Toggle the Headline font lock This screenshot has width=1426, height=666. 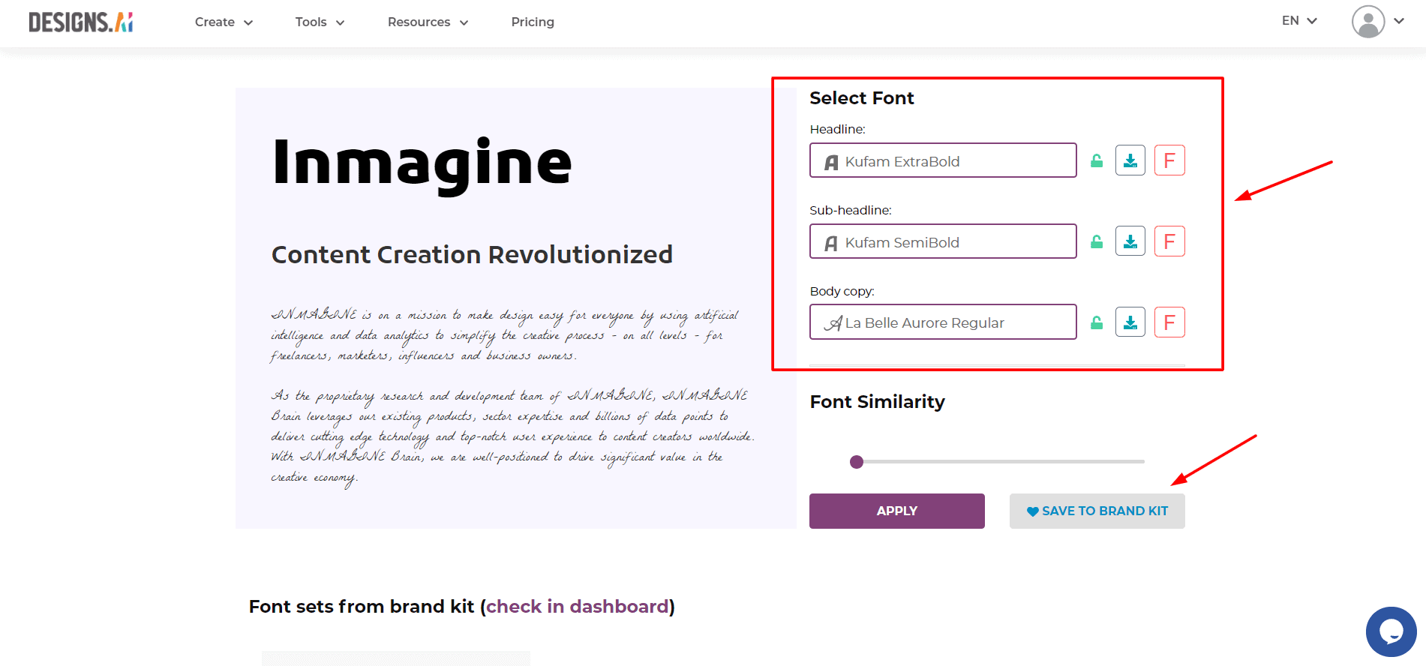pyautogui.click(x=1097, y=161)
